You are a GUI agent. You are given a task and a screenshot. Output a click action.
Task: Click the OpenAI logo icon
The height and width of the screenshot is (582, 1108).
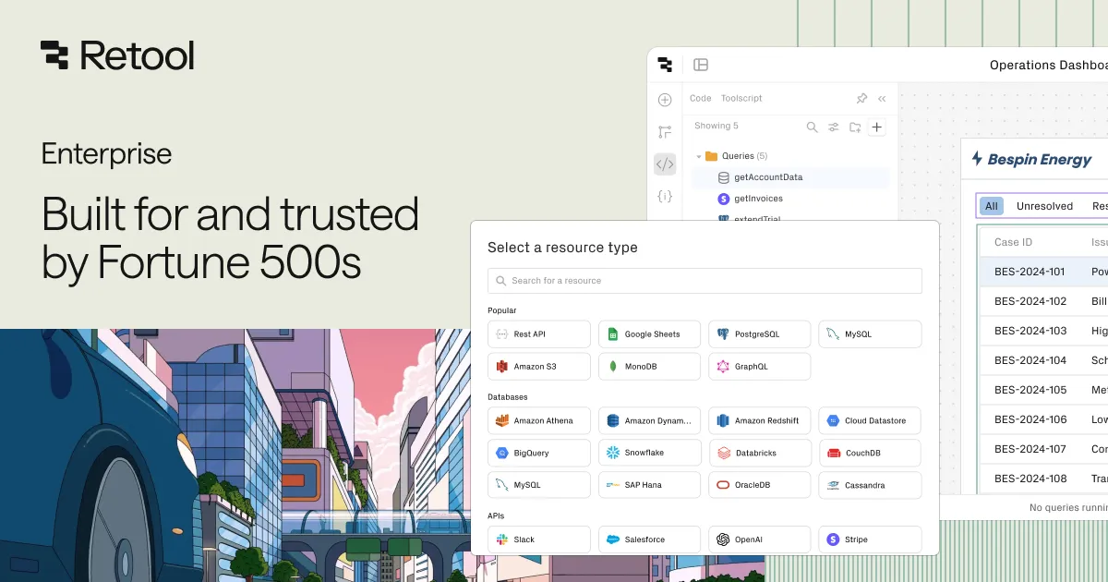[723, 540]
